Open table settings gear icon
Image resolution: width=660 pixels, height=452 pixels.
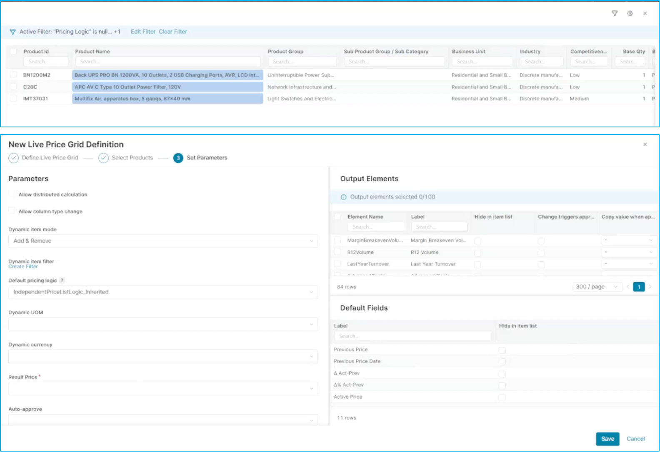[630, 13]
